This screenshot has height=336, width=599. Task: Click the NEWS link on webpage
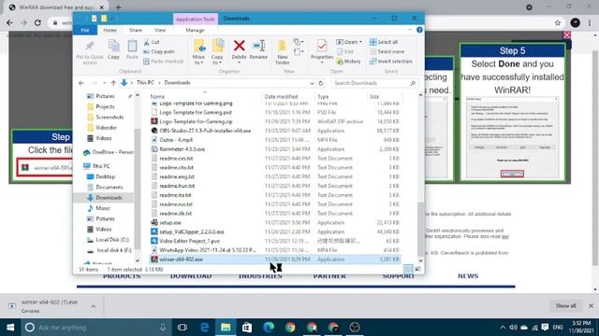tap(468, 276)
